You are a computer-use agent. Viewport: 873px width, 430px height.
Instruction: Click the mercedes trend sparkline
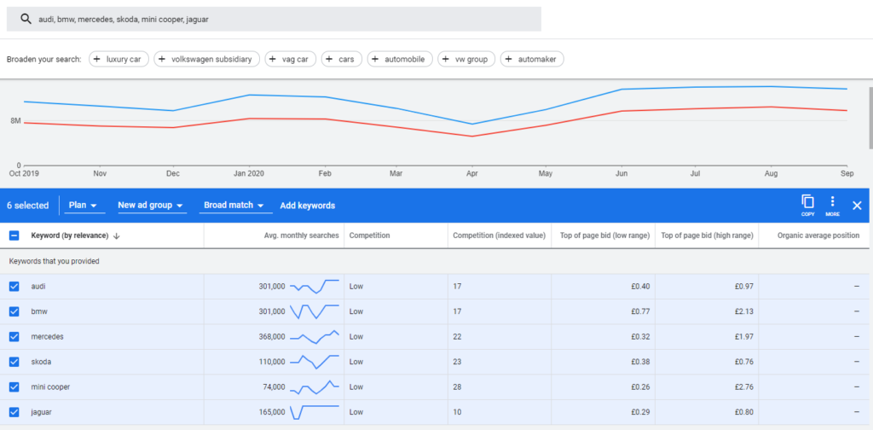point(315,336)
